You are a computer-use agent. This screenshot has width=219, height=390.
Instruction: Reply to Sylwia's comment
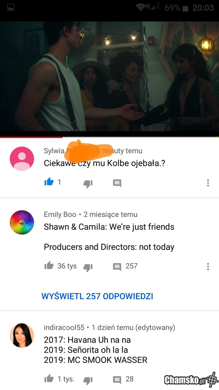[x=117, y=183]
